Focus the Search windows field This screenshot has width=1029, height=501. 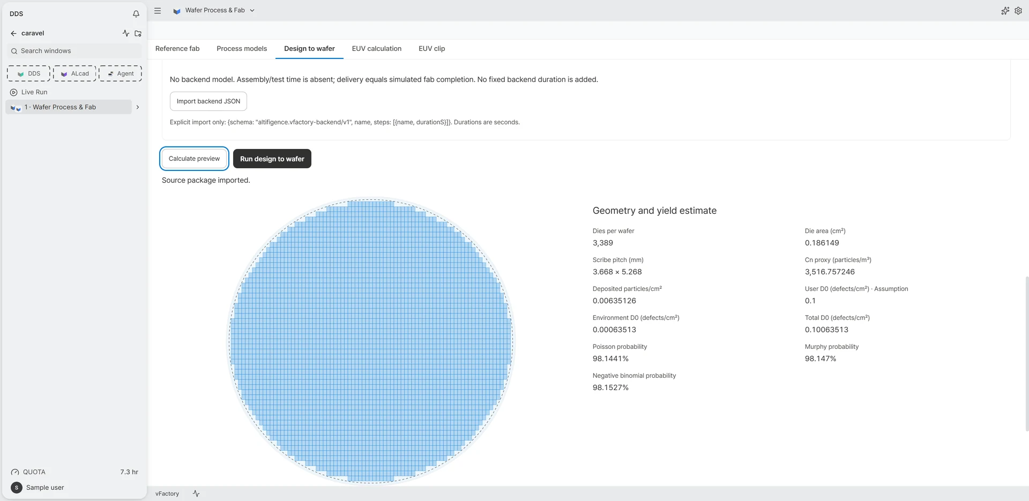[x=74, y=51]
